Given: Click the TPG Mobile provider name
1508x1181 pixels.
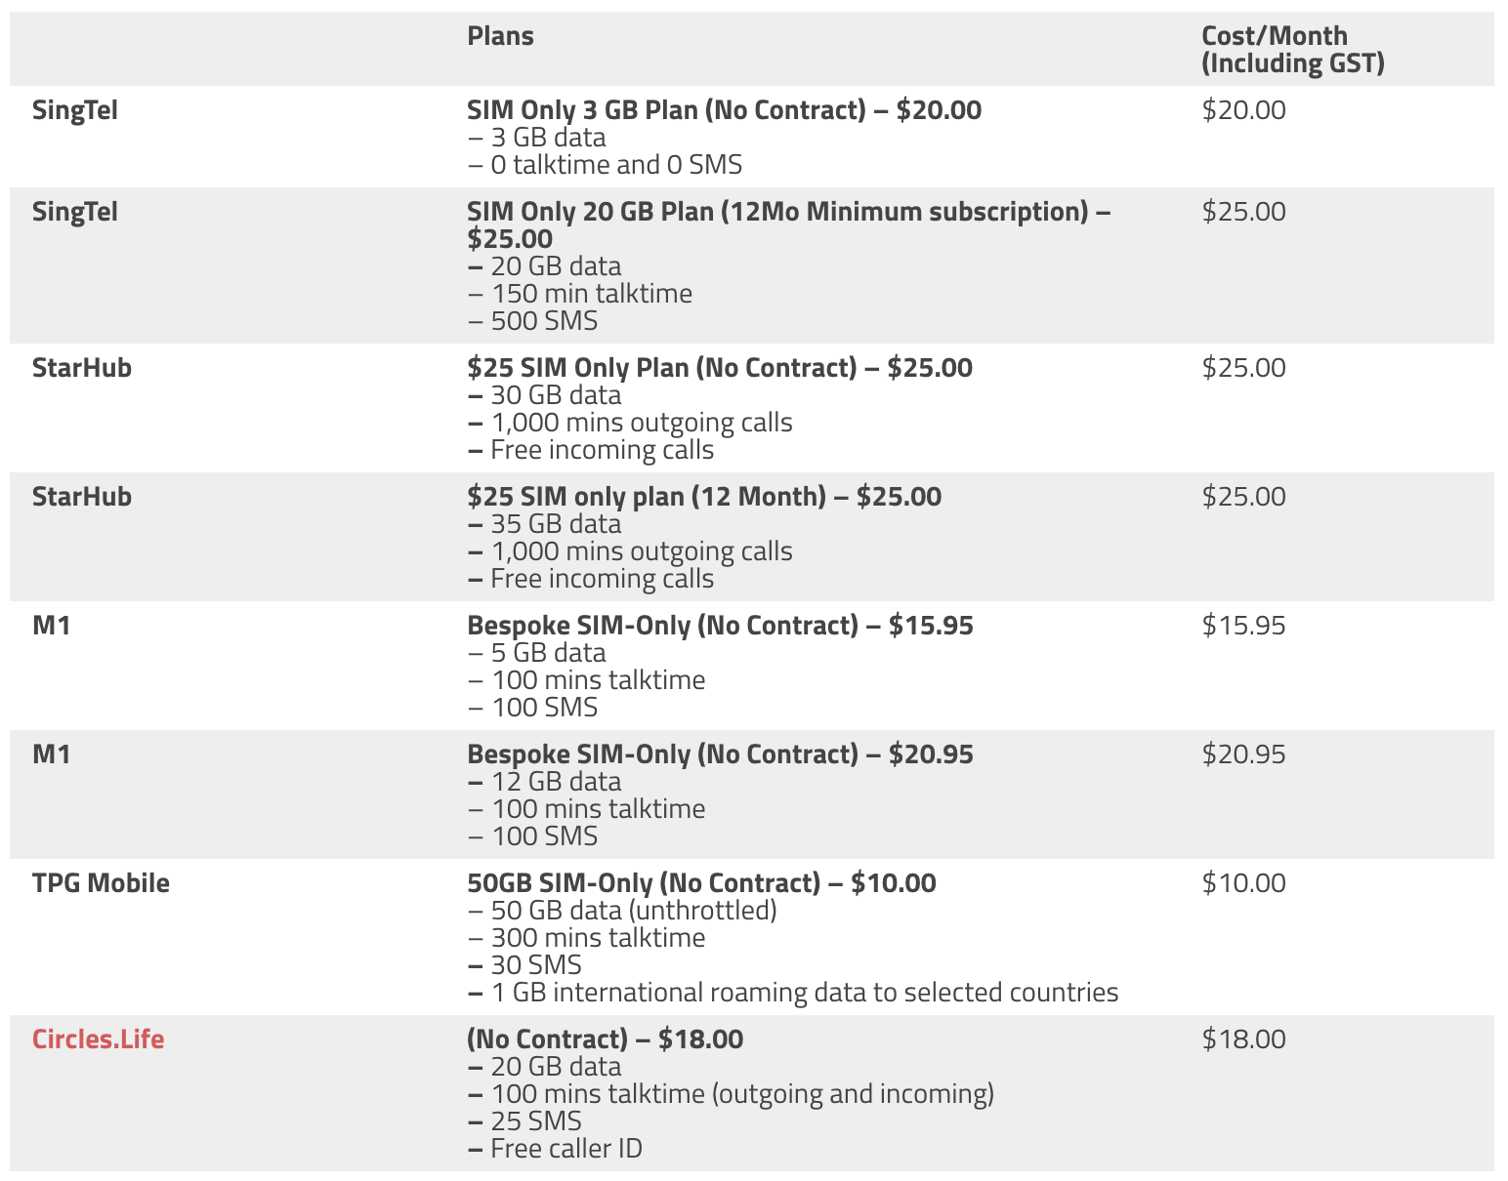Looking at the screenshot, I should coord(101,883).
